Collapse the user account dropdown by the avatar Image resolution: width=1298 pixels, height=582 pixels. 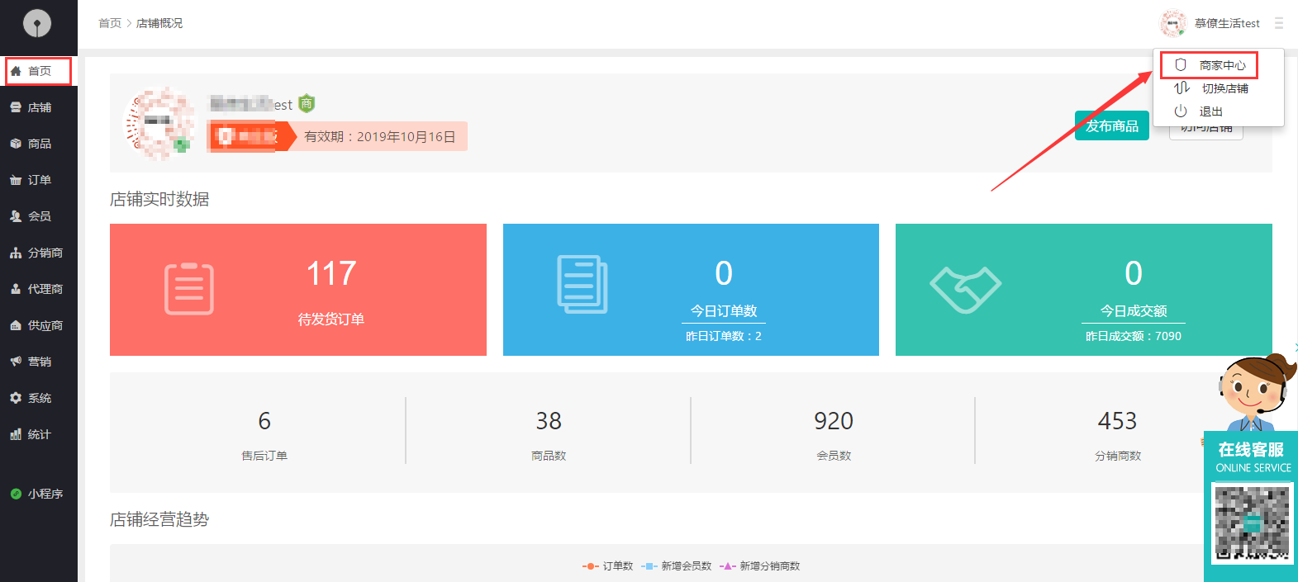pyautogui.click(x=1173, y=23)
